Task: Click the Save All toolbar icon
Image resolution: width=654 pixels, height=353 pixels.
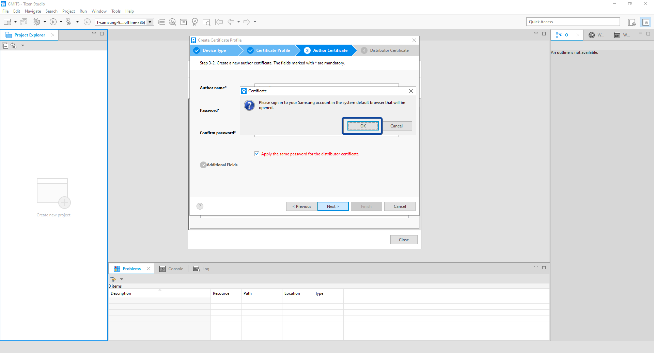Action: pos(24,22)
